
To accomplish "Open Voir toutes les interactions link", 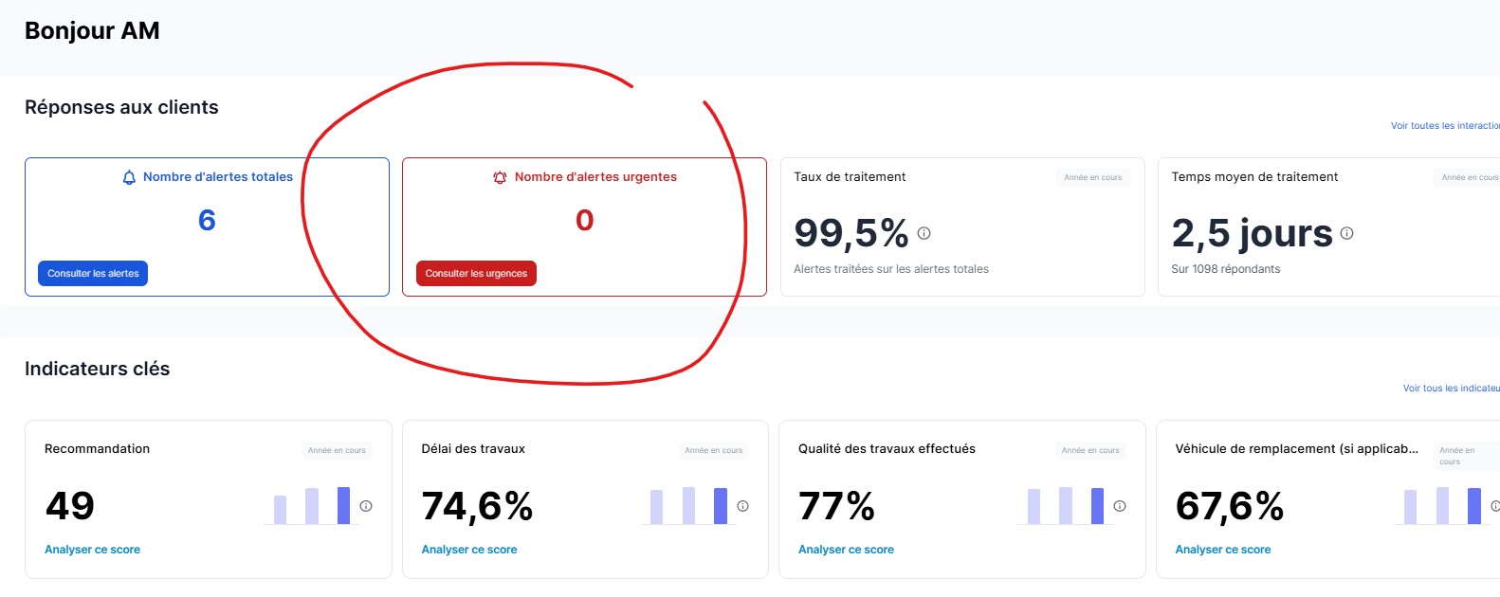I will (1444, 125).
